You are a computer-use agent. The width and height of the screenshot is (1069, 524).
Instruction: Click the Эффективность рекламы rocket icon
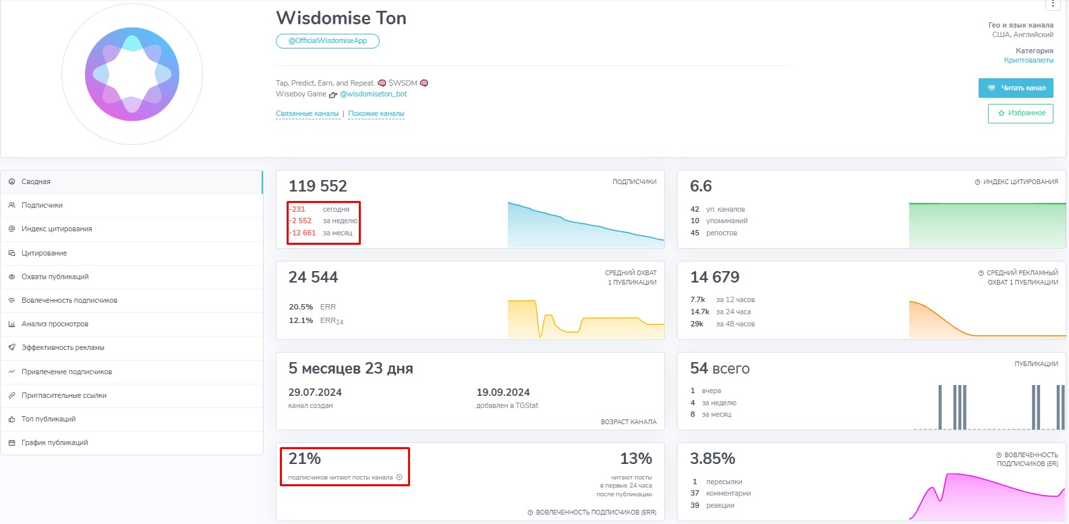pos(11,348)
